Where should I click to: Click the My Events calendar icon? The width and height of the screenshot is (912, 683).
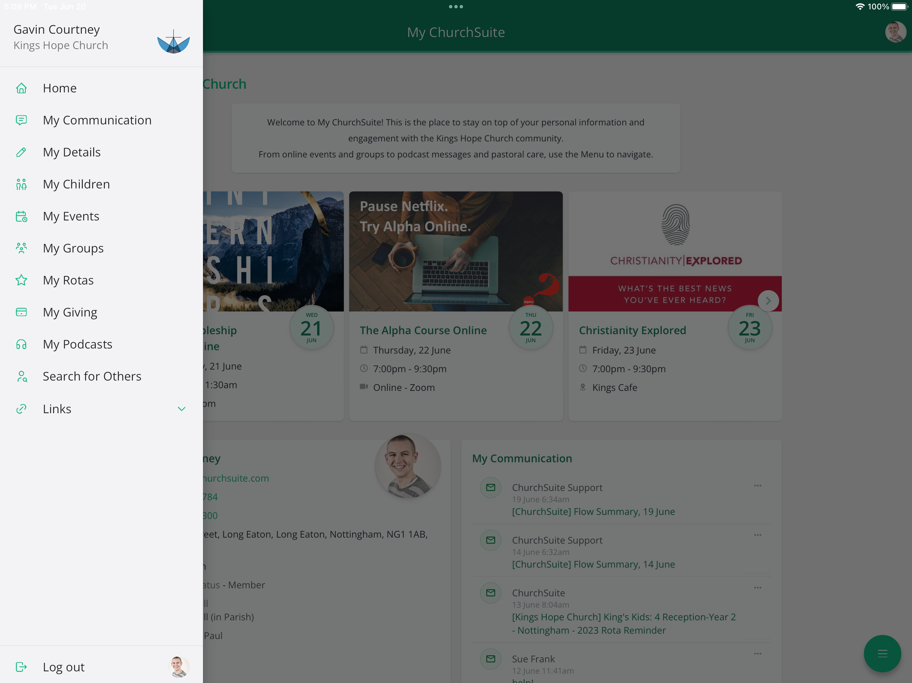21,216
